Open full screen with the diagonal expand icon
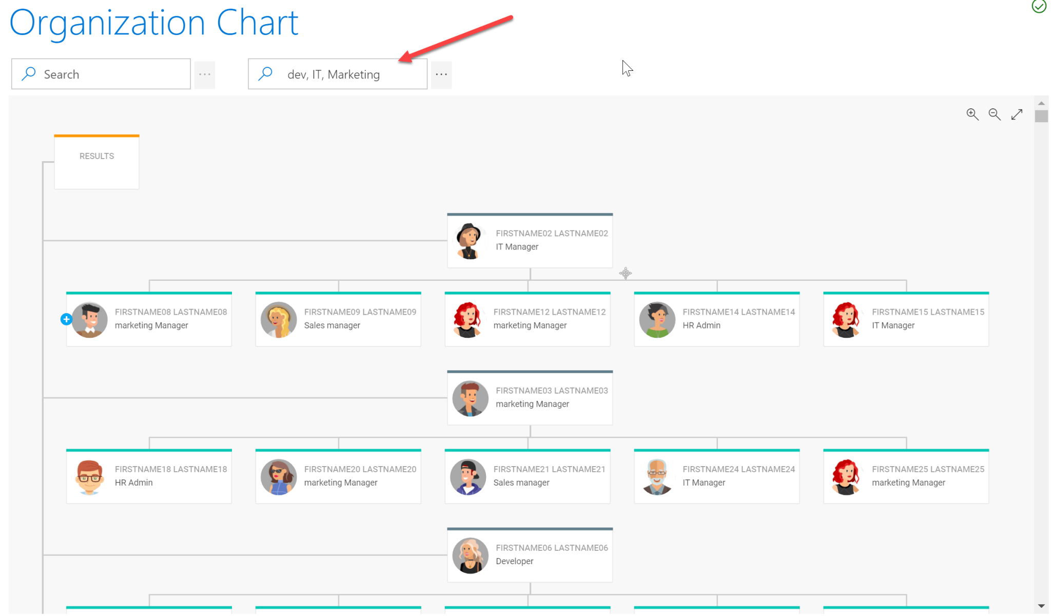The height and width of the screenshot is (616, 1051). click(1017, 114)
